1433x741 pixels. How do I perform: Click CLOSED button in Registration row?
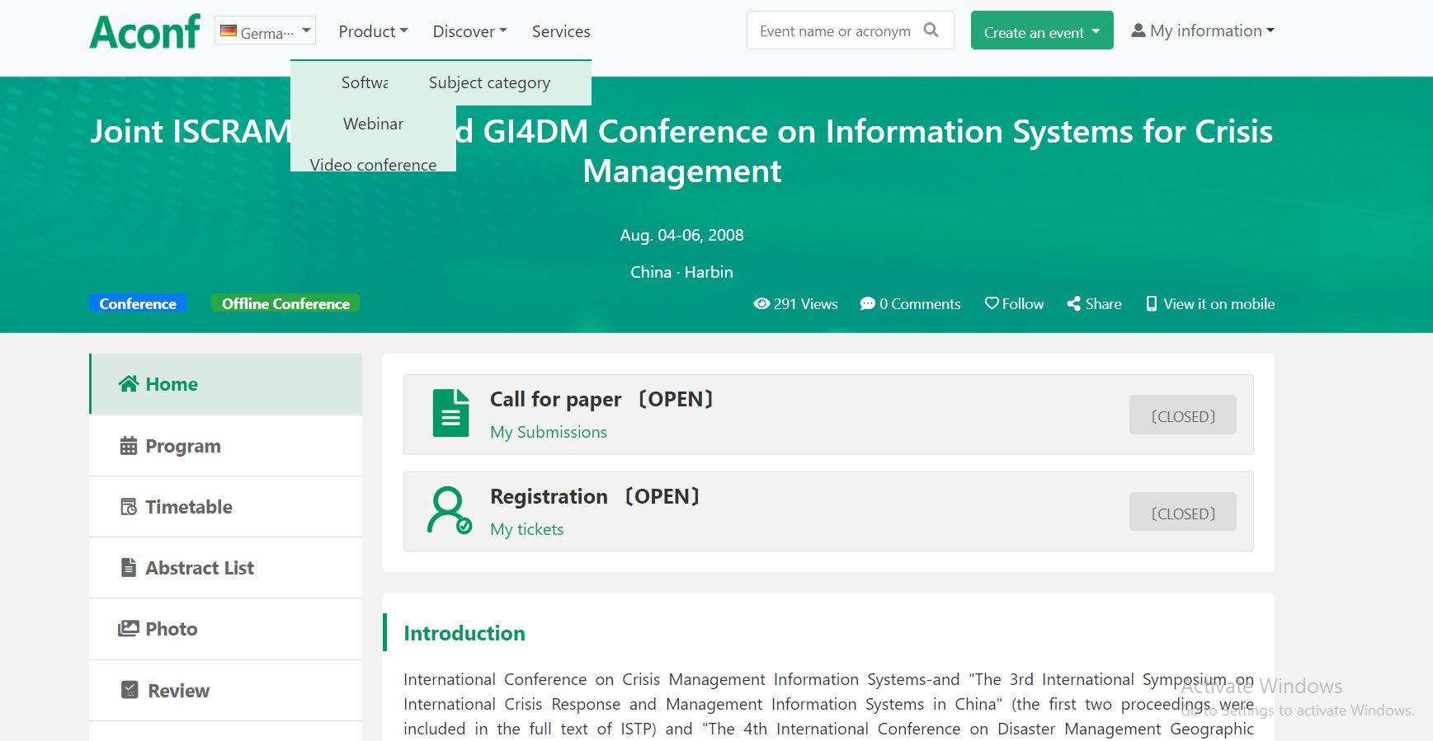(1182, 512)
